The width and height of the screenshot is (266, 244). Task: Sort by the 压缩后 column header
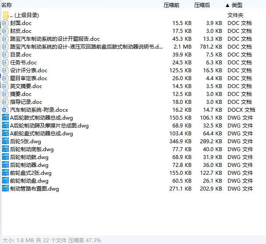(202, 5)
